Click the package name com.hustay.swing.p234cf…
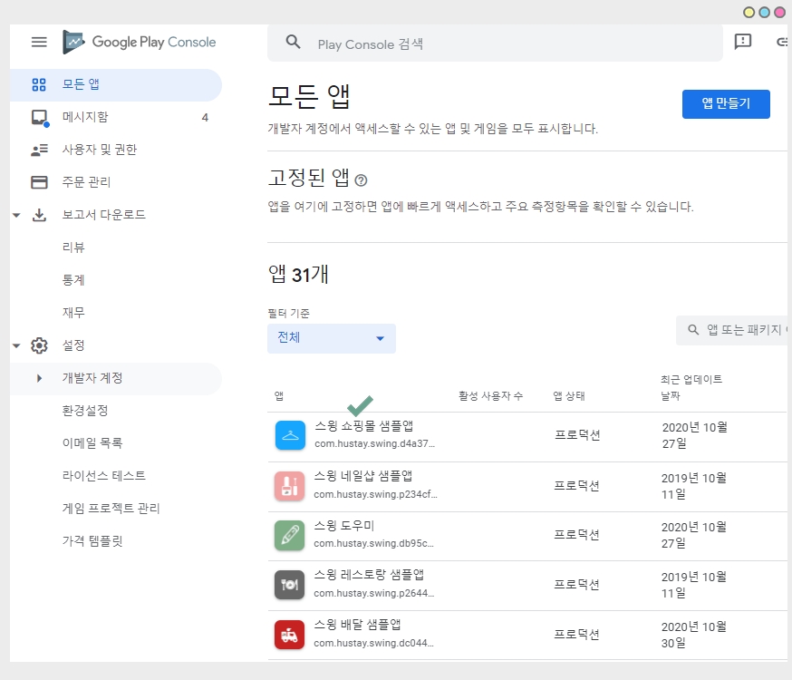 [376, 495]
